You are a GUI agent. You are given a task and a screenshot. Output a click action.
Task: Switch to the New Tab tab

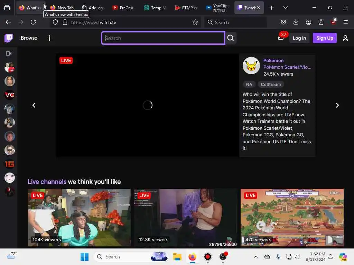click(62, 8)
